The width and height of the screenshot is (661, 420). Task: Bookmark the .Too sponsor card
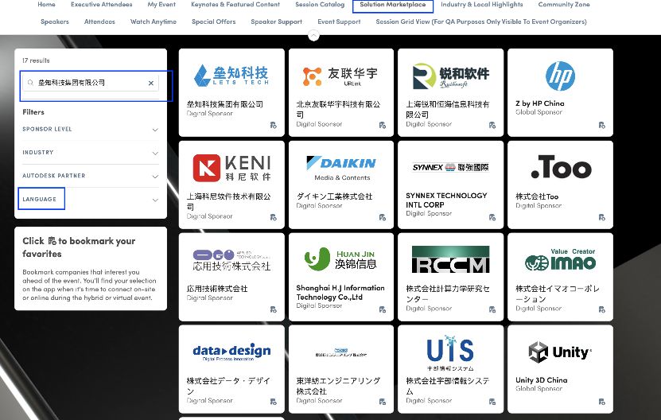(x=601, y=217)
